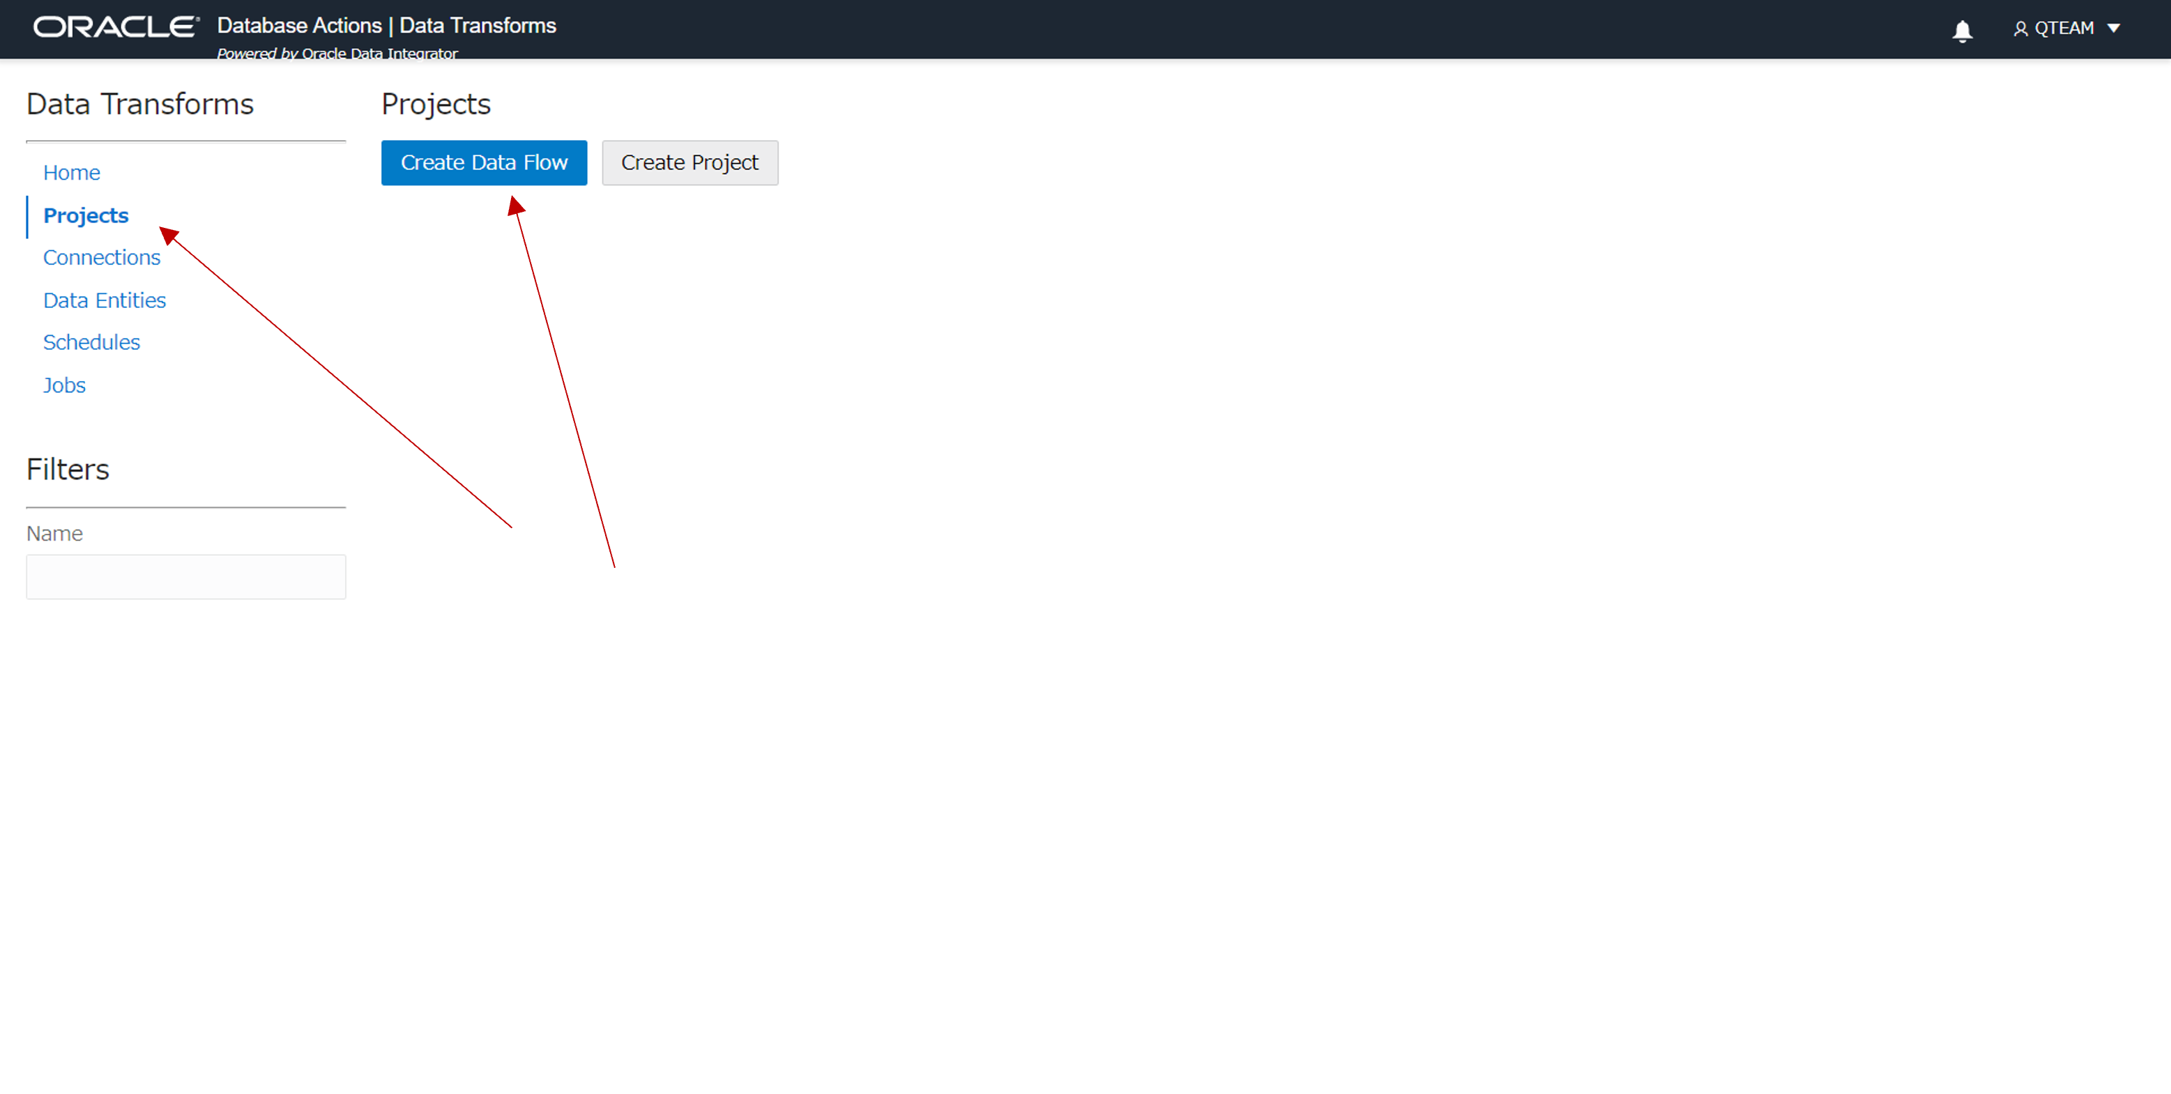
Task: Open the Schedules section
Action: (x=91, y=342)
